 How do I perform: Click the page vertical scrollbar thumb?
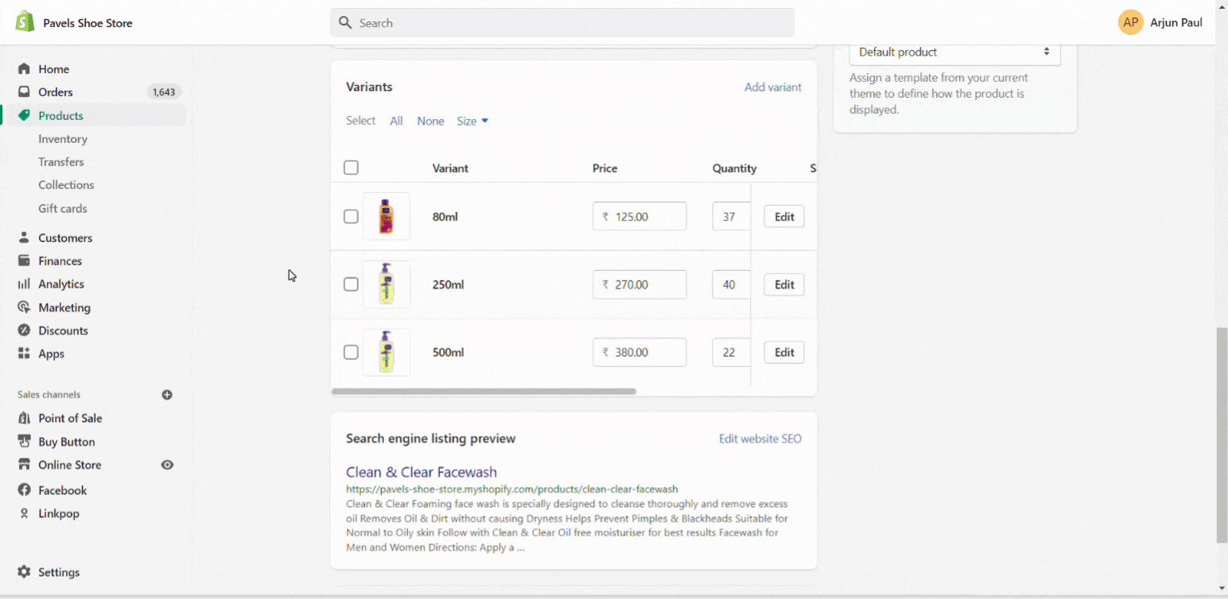pyautogui.click(x=1222, y=435)
